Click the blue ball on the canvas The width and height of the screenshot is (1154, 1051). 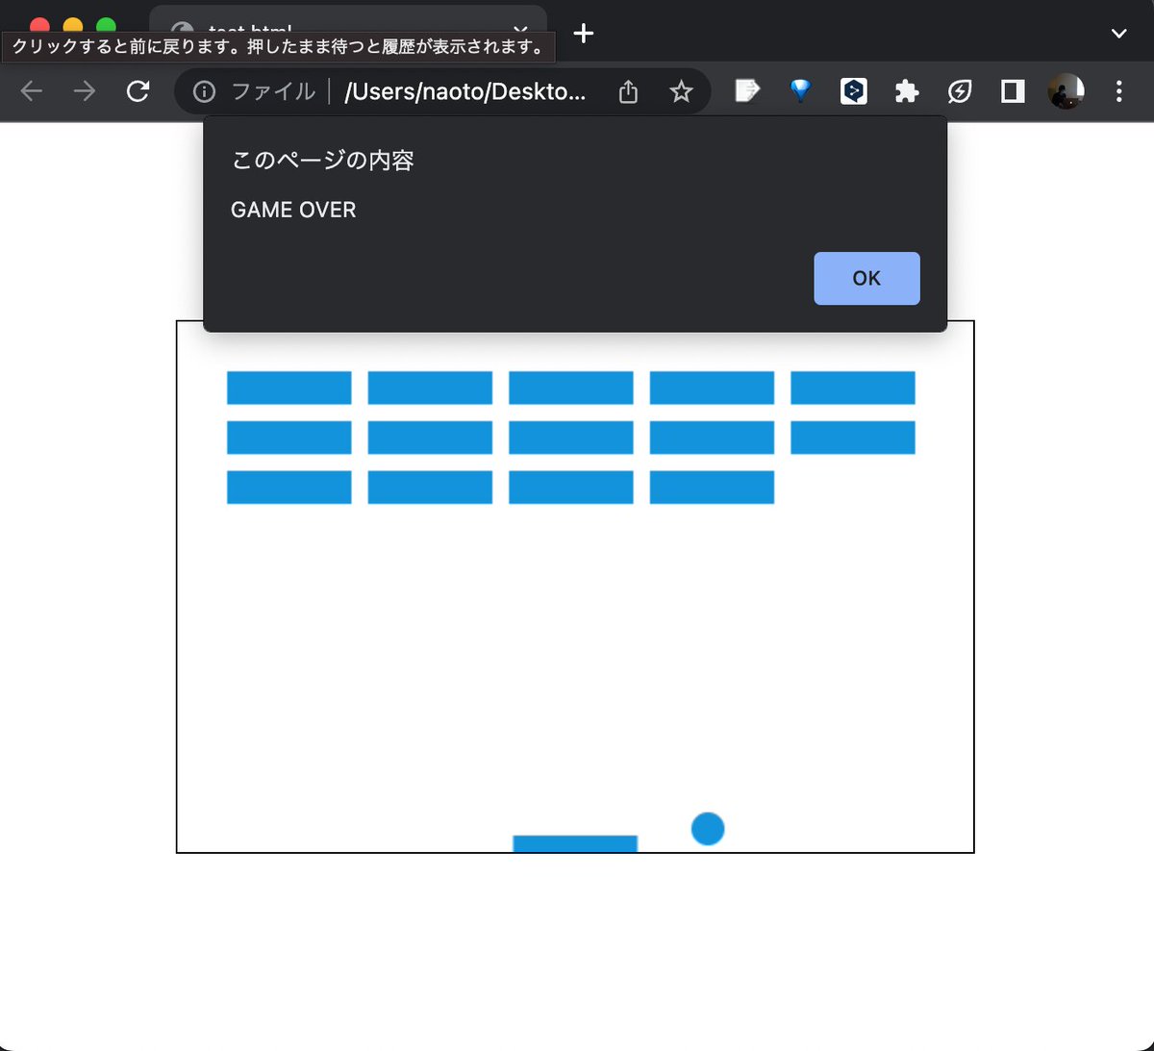[708, 829]
